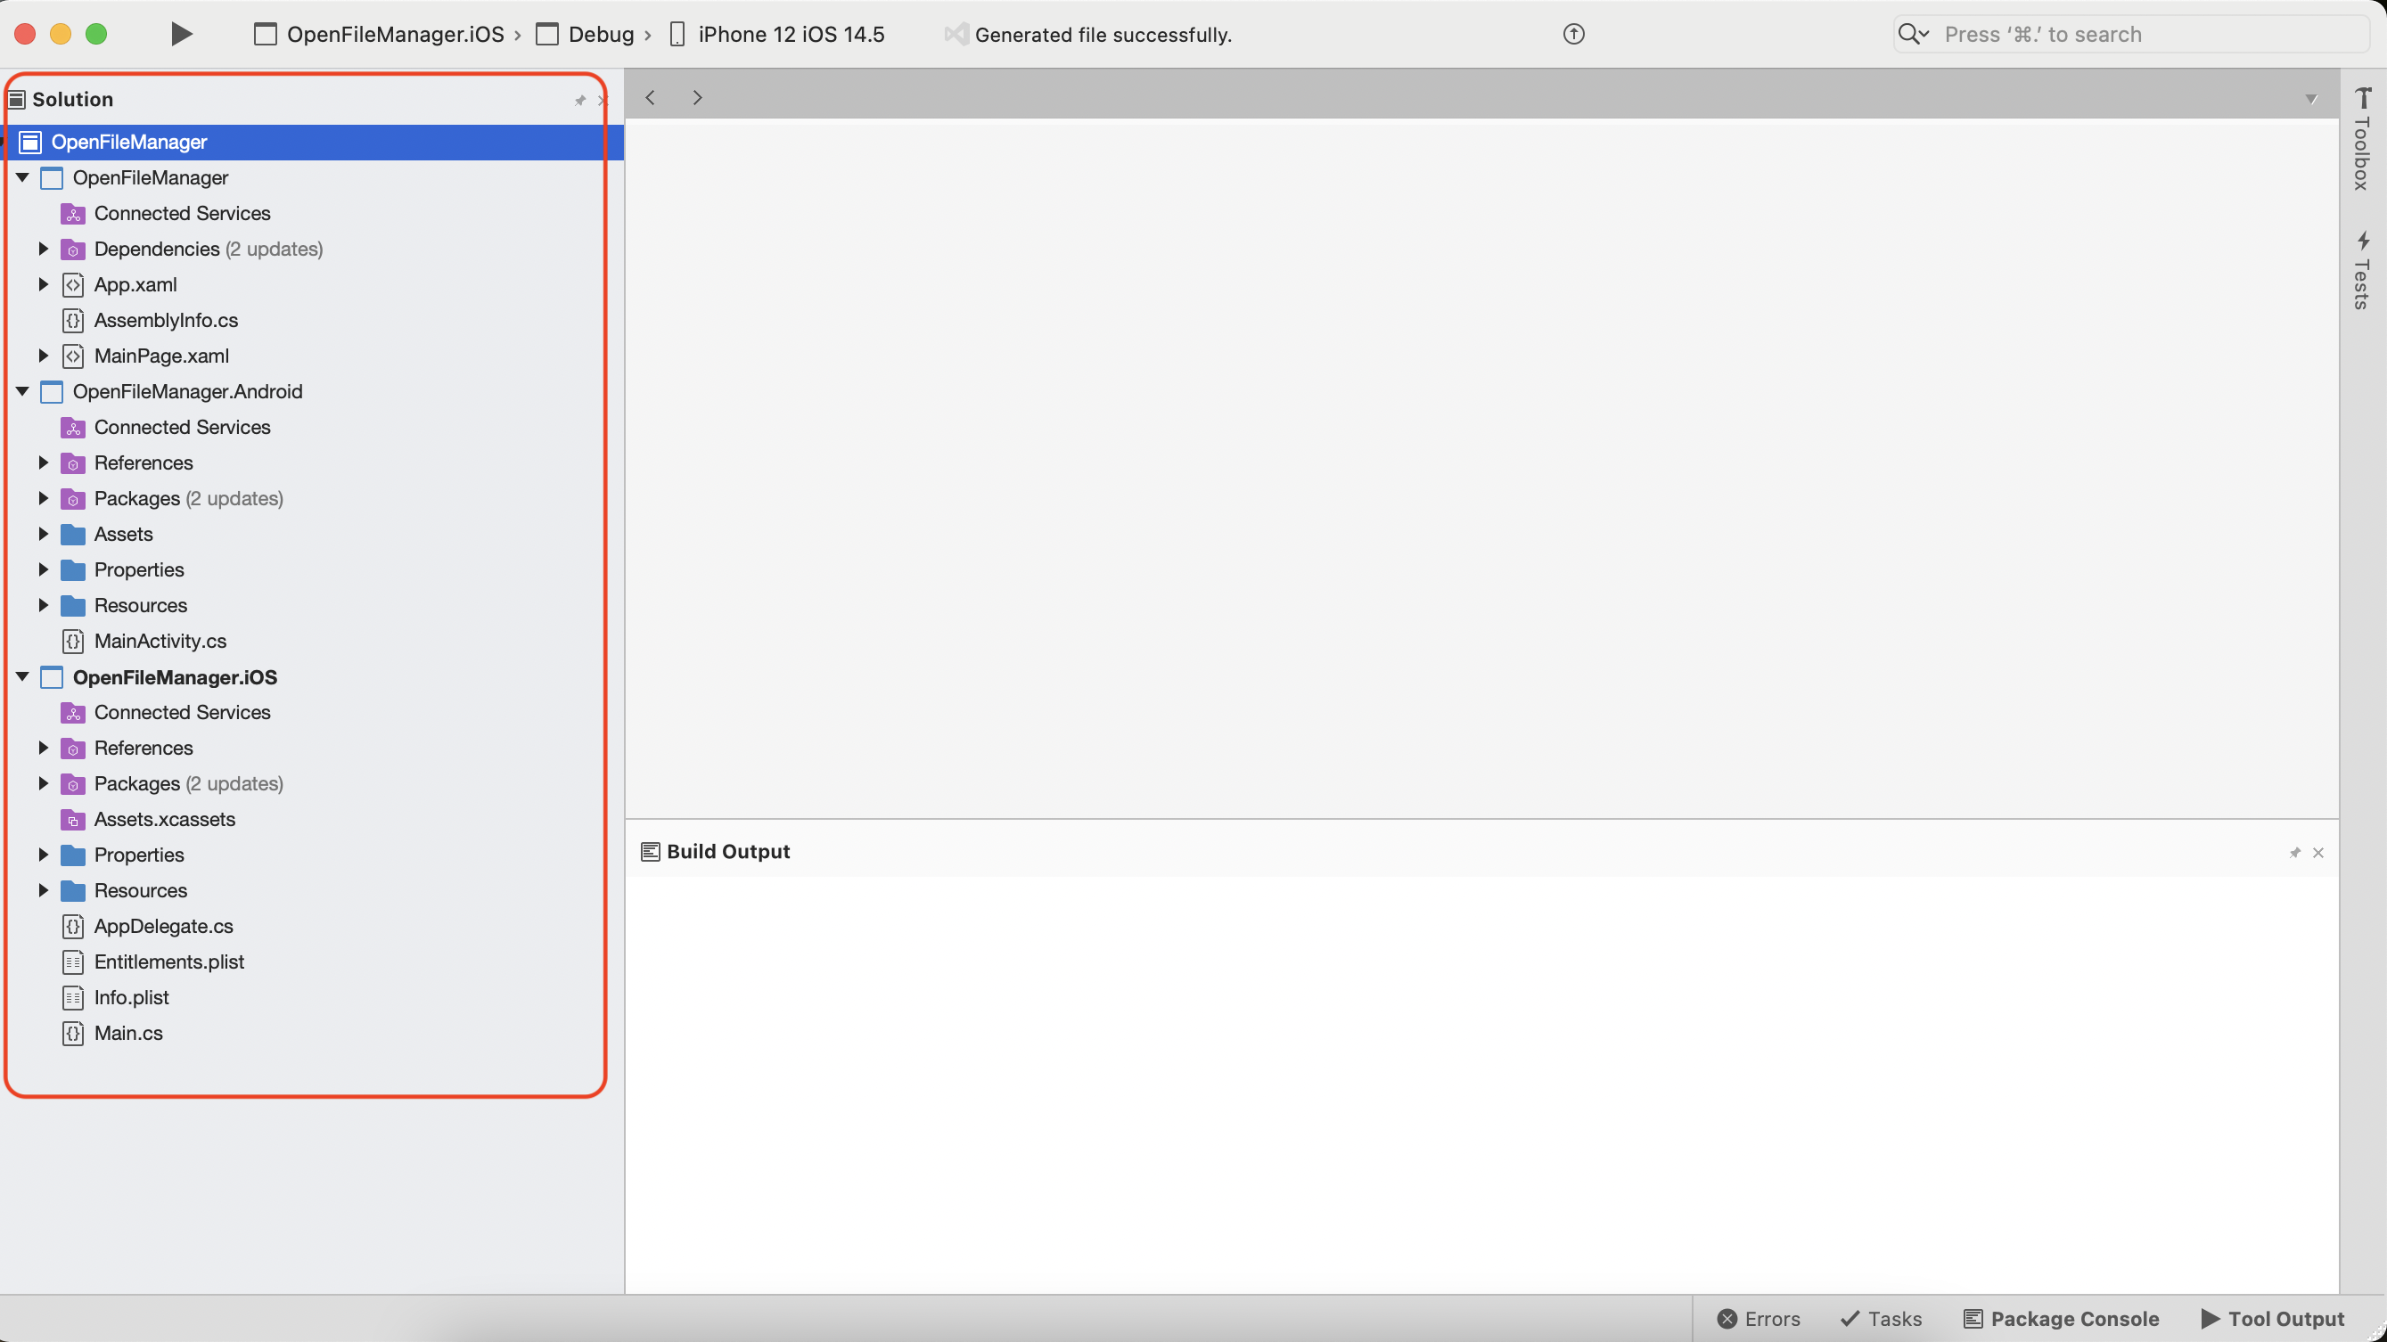
Task: Click the Android Properties folder icon
Action: click(73, 569)
